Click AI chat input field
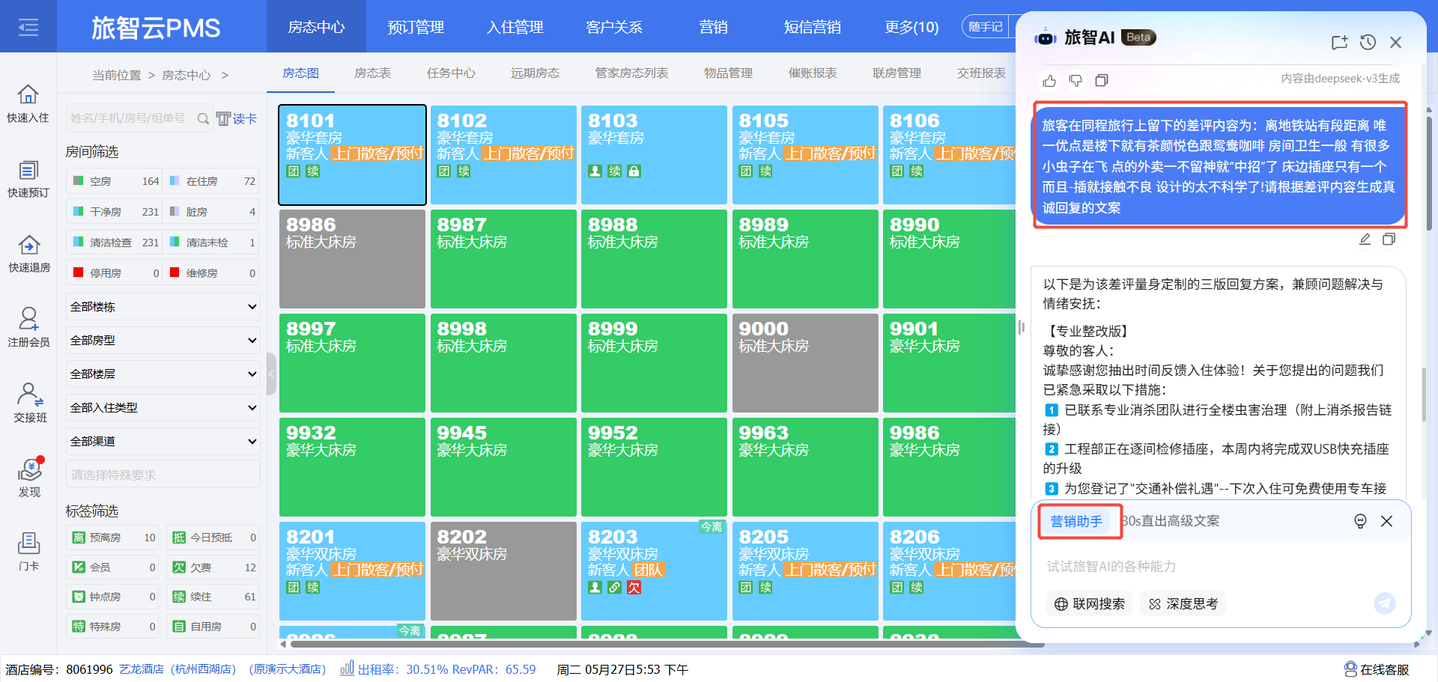Screen dimensions: 1438x682 tap(1221, 567)
